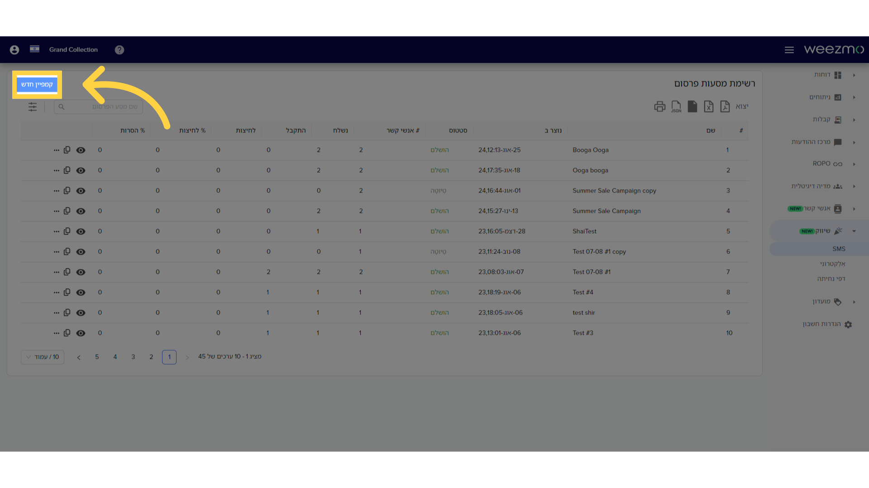The image size is (869, 488).
Task: Duplicate the Ooga booga campaign
Action: click(x=67, y=170)
